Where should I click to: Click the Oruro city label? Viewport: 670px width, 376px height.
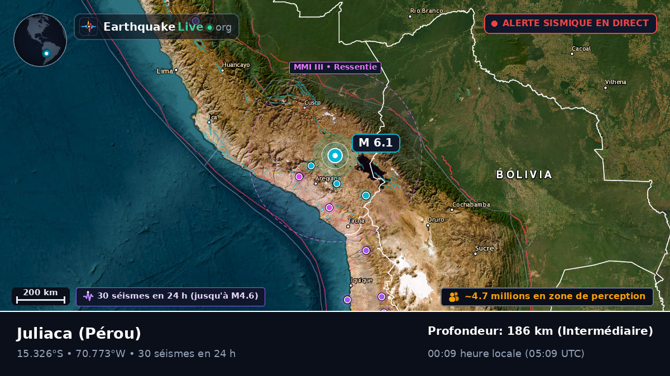tap(436, 219)
